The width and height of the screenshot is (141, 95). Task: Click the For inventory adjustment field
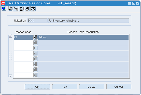pos(89,21)
